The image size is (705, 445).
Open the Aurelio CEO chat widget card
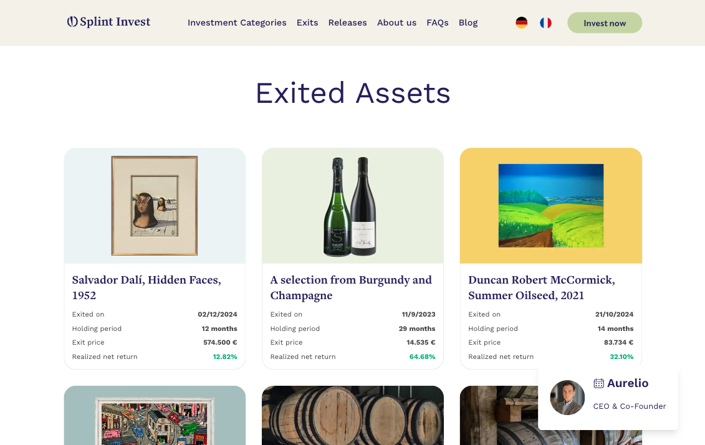[x=608, y=398]
